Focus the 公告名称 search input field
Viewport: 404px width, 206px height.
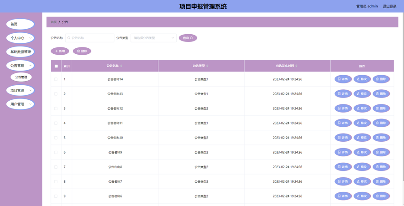click(90, 38)
